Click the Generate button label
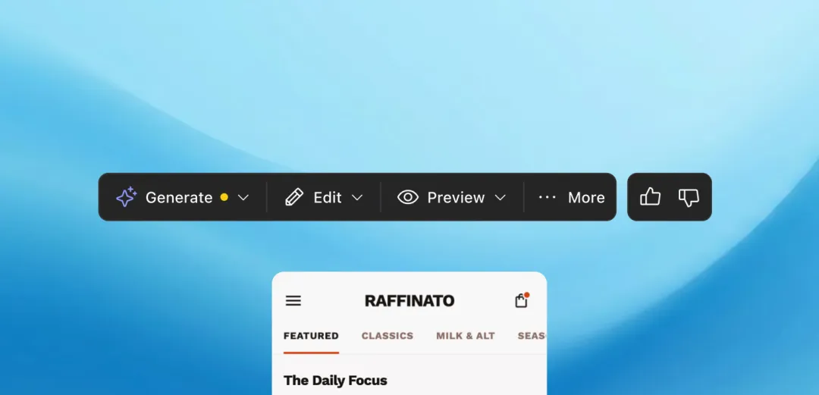The height and width of the screenshot is (395, 819). click(x=179, y=197)
